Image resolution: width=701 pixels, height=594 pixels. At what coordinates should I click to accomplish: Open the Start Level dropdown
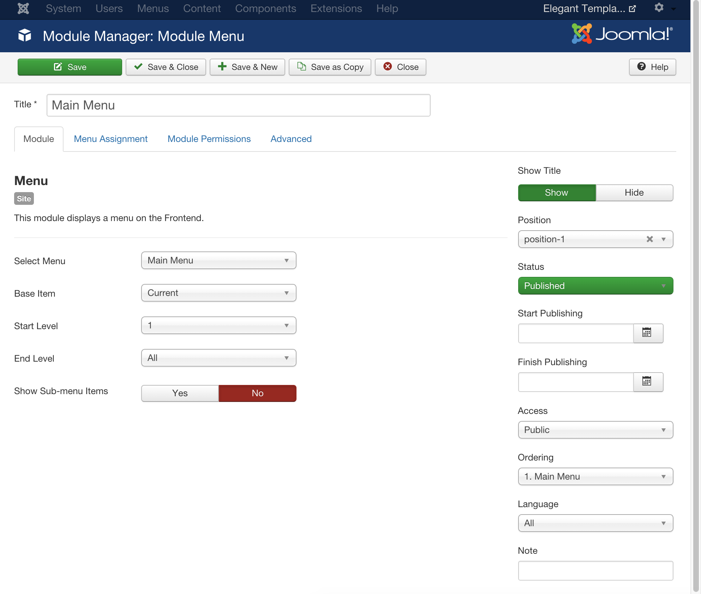coord(219,325)
